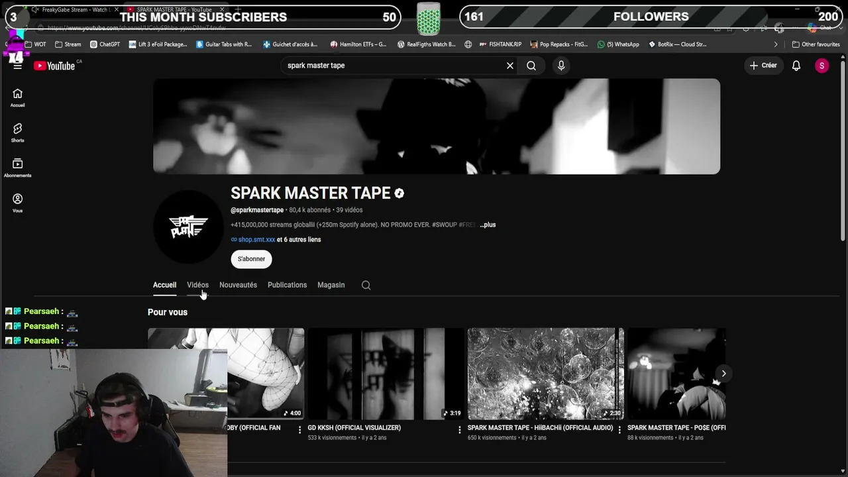Start voice search with the microphone

click(x=561, y=66)
